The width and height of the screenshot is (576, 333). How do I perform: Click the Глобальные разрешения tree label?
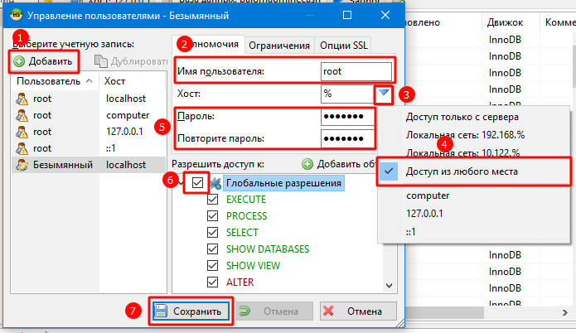[x=283, y=183]
